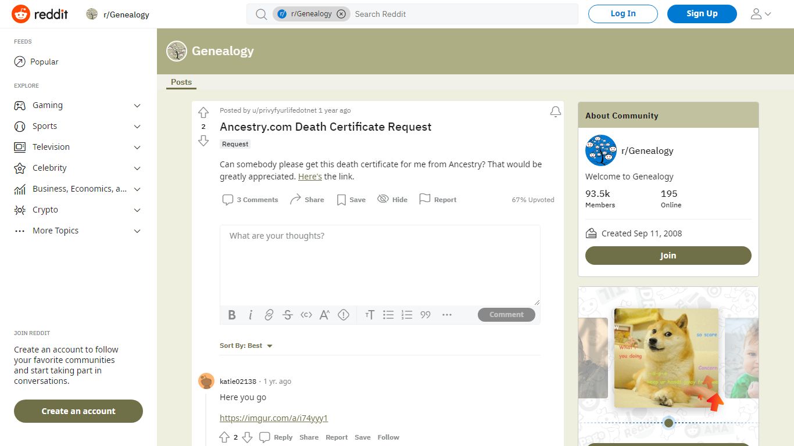Click the Sign Up button
Viewport: 794px width, 446px height.
coord(702,14)
